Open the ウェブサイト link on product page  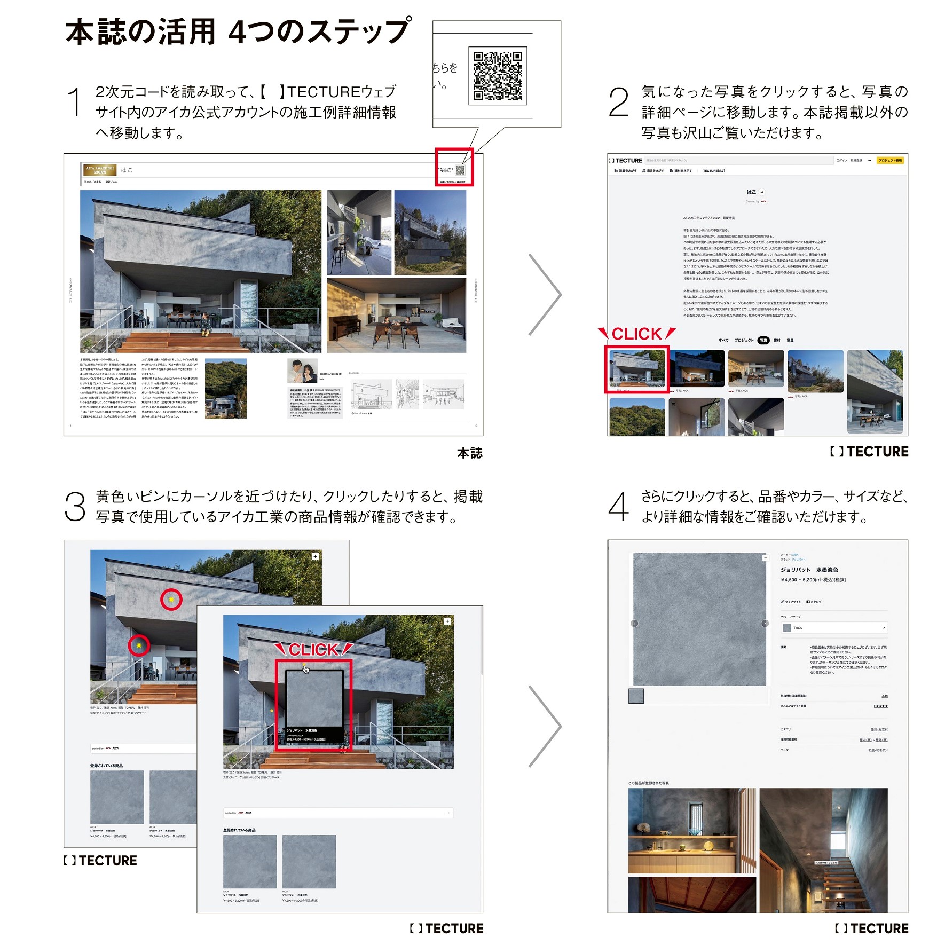tap(791, 602)
